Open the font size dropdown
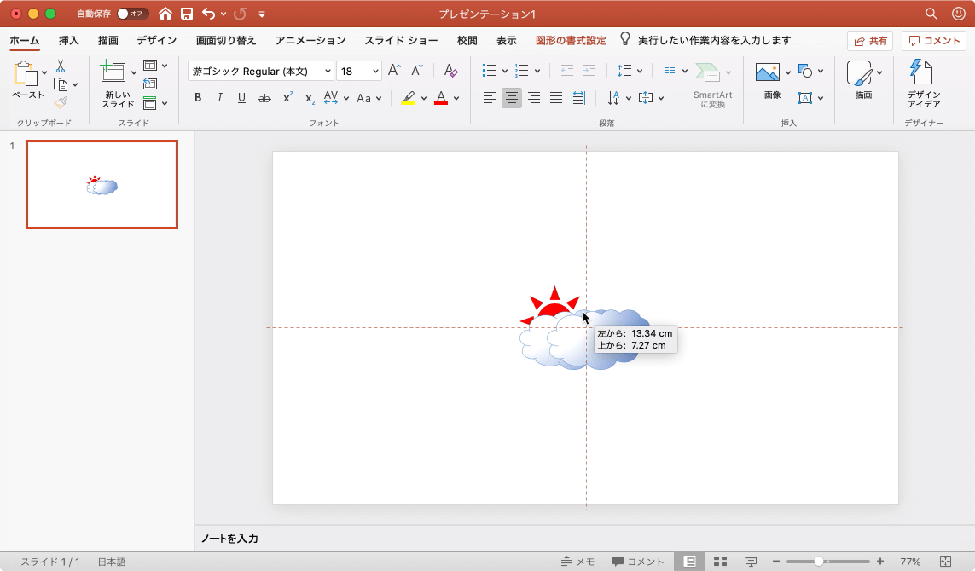Image resolution: width=975 pixels, height=571 pixels. (375, 72)
